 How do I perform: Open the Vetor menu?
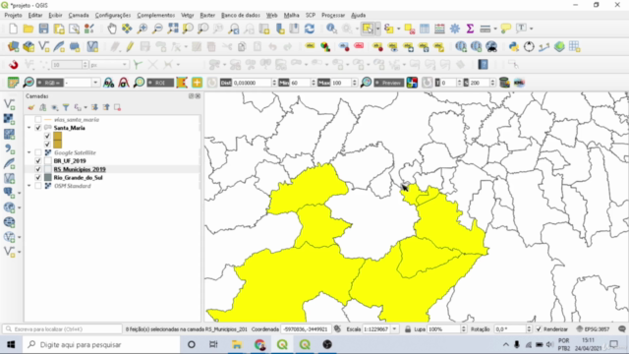188,15
